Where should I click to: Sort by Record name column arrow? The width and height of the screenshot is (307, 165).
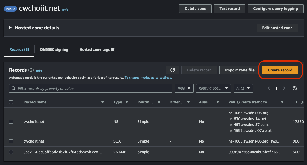103,102
